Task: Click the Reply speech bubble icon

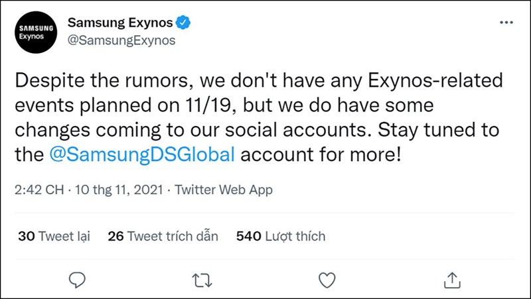Action: pos(78,278)
